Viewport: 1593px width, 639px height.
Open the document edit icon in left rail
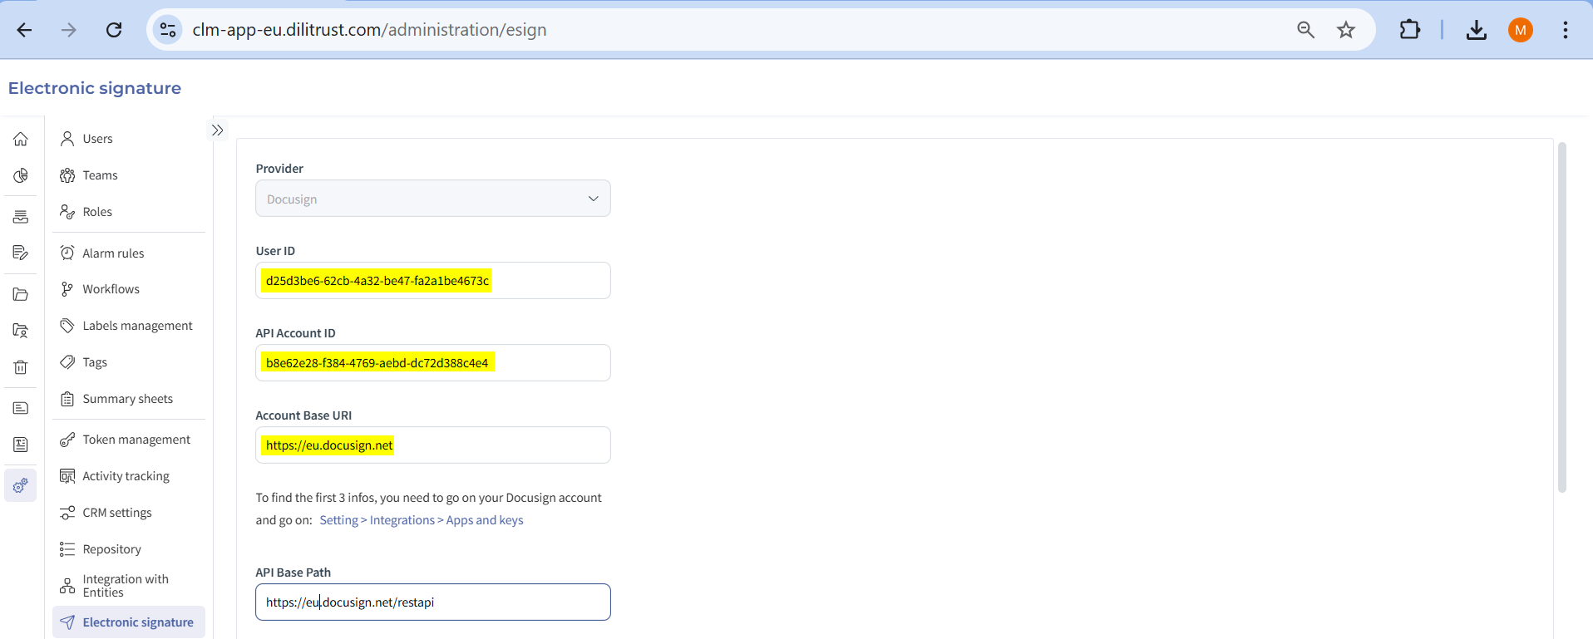coord(21,253)
